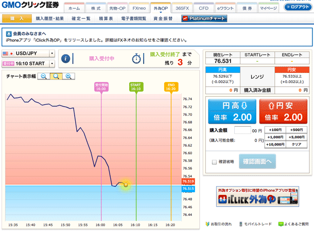
Task: Click the blue 円高 倍率 2.00 button
Action: tap(232, 111)
